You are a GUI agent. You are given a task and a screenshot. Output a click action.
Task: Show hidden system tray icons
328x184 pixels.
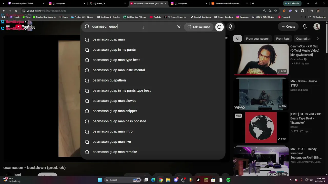(x=291, y=180)
